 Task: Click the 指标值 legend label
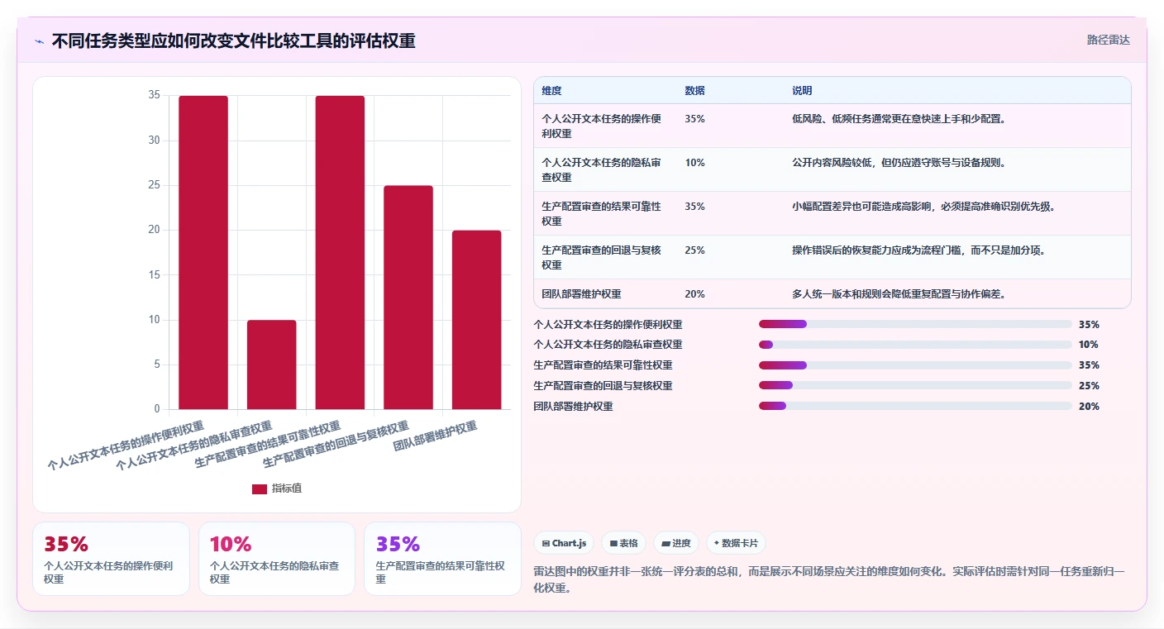pos(287,488)
